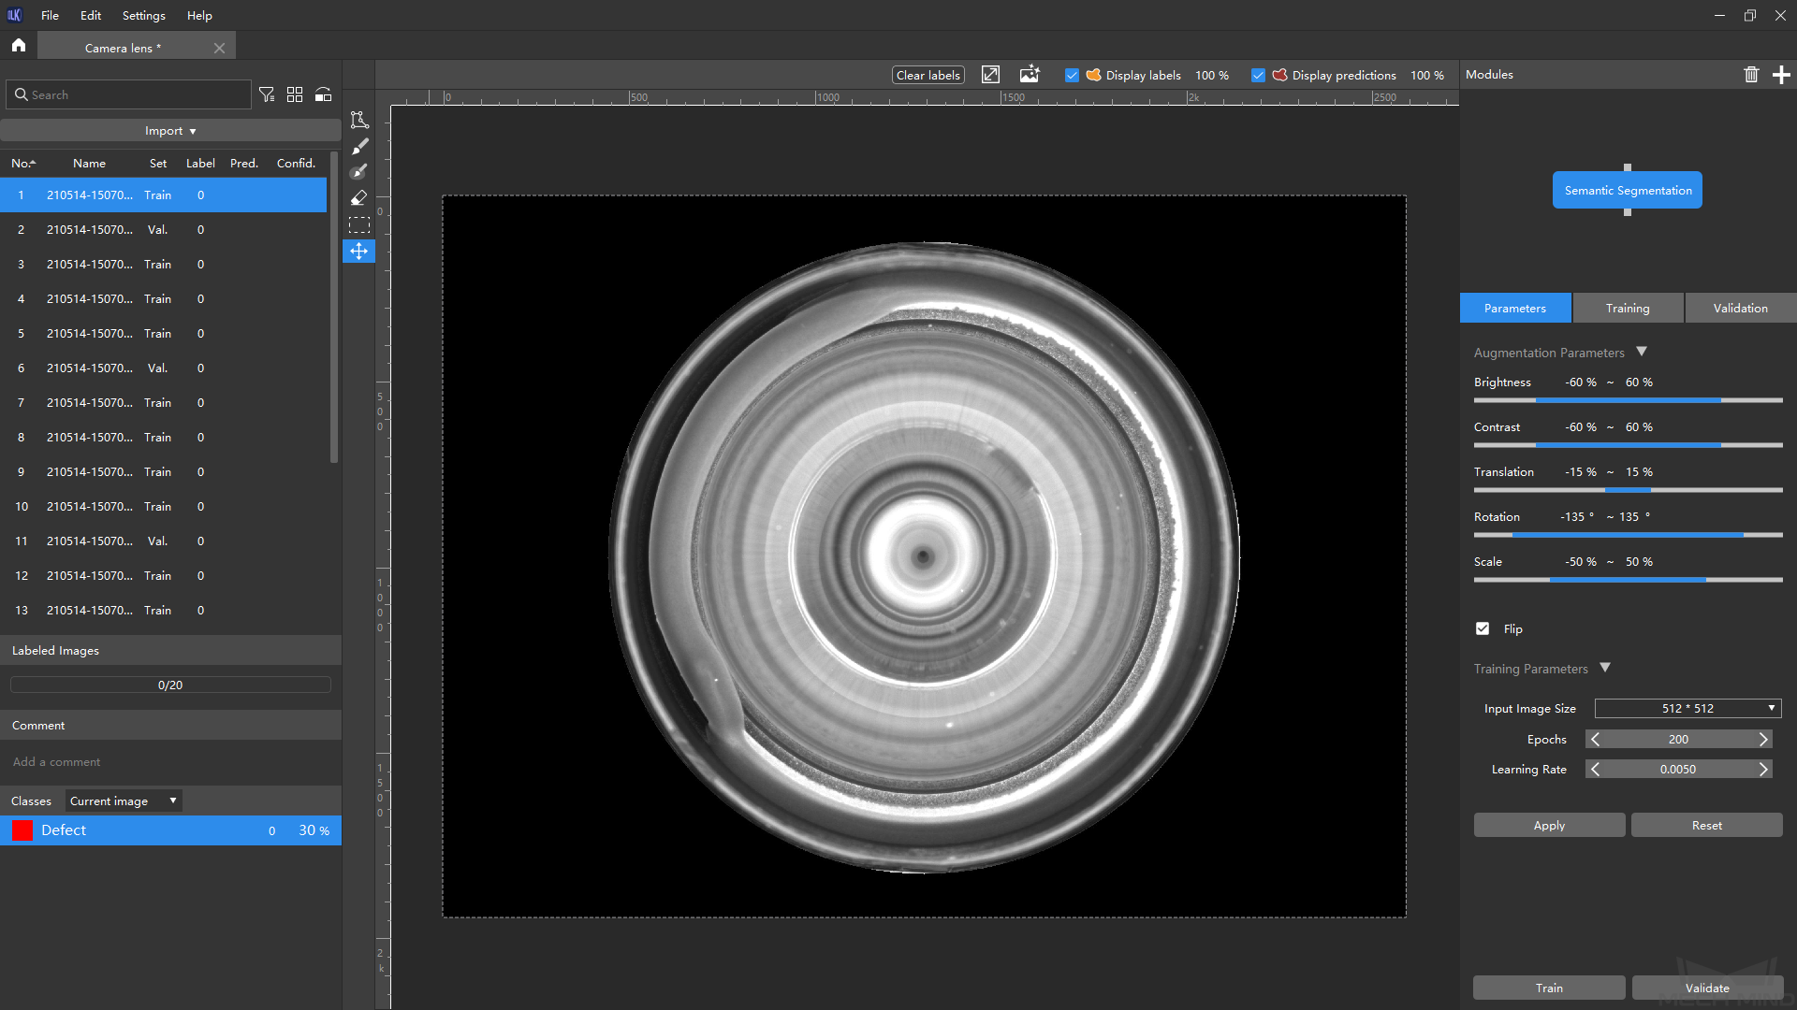Open the Edit menu

[91, 15]
